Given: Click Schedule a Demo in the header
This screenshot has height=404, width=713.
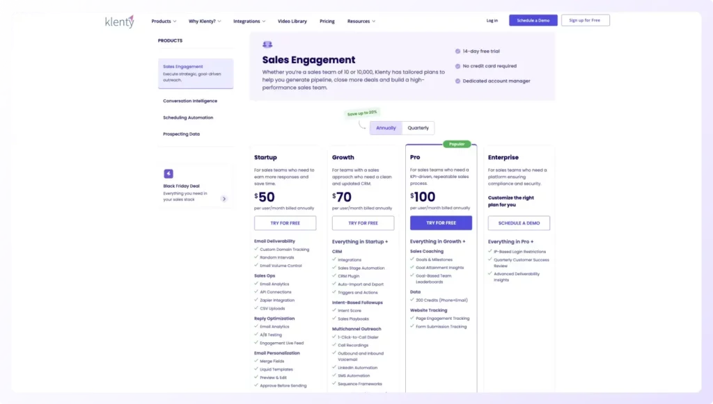Looking at the screenshot, I should click(x=533, y=20).
